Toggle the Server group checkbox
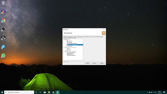Image resolution: width=167 pixels, height=94 pixels. tap(66, 39)
